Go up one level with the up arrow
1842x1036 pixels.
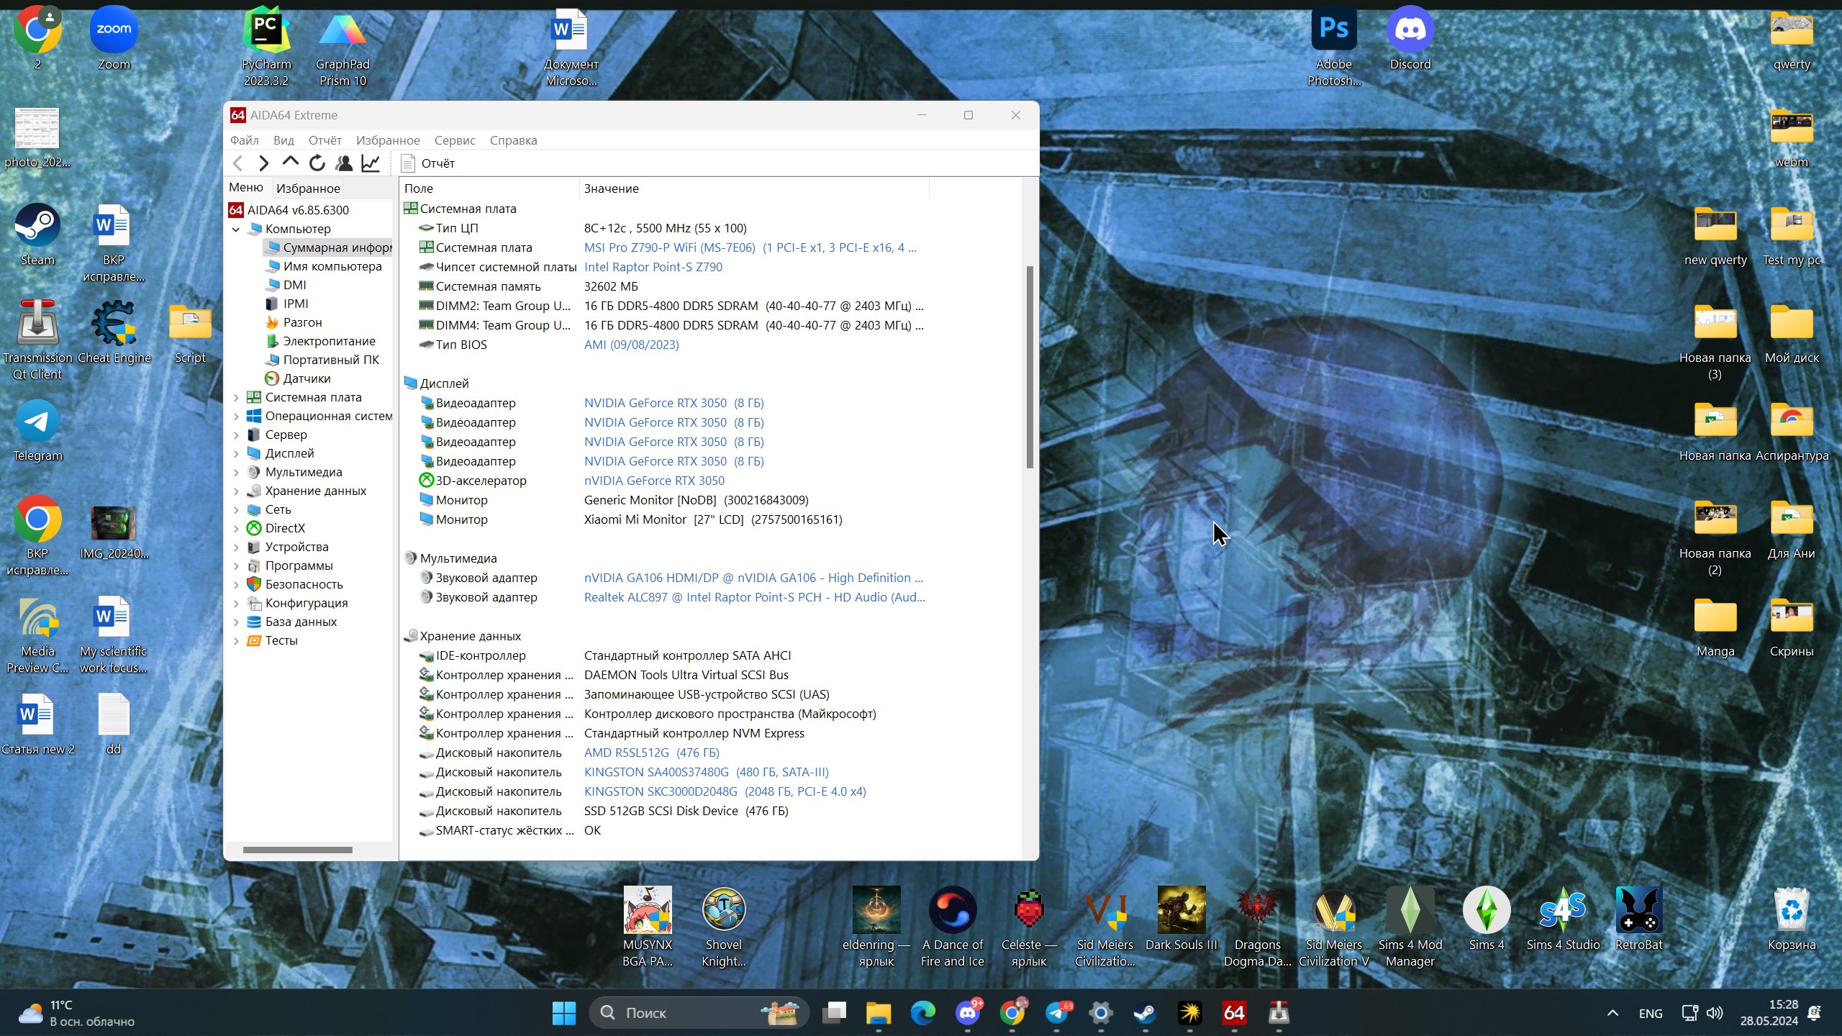(x=290, y=162)
